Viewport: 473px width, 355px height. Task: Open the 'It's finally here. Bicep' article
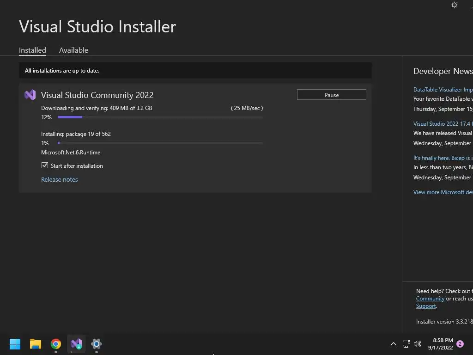(x=443, y=158)
